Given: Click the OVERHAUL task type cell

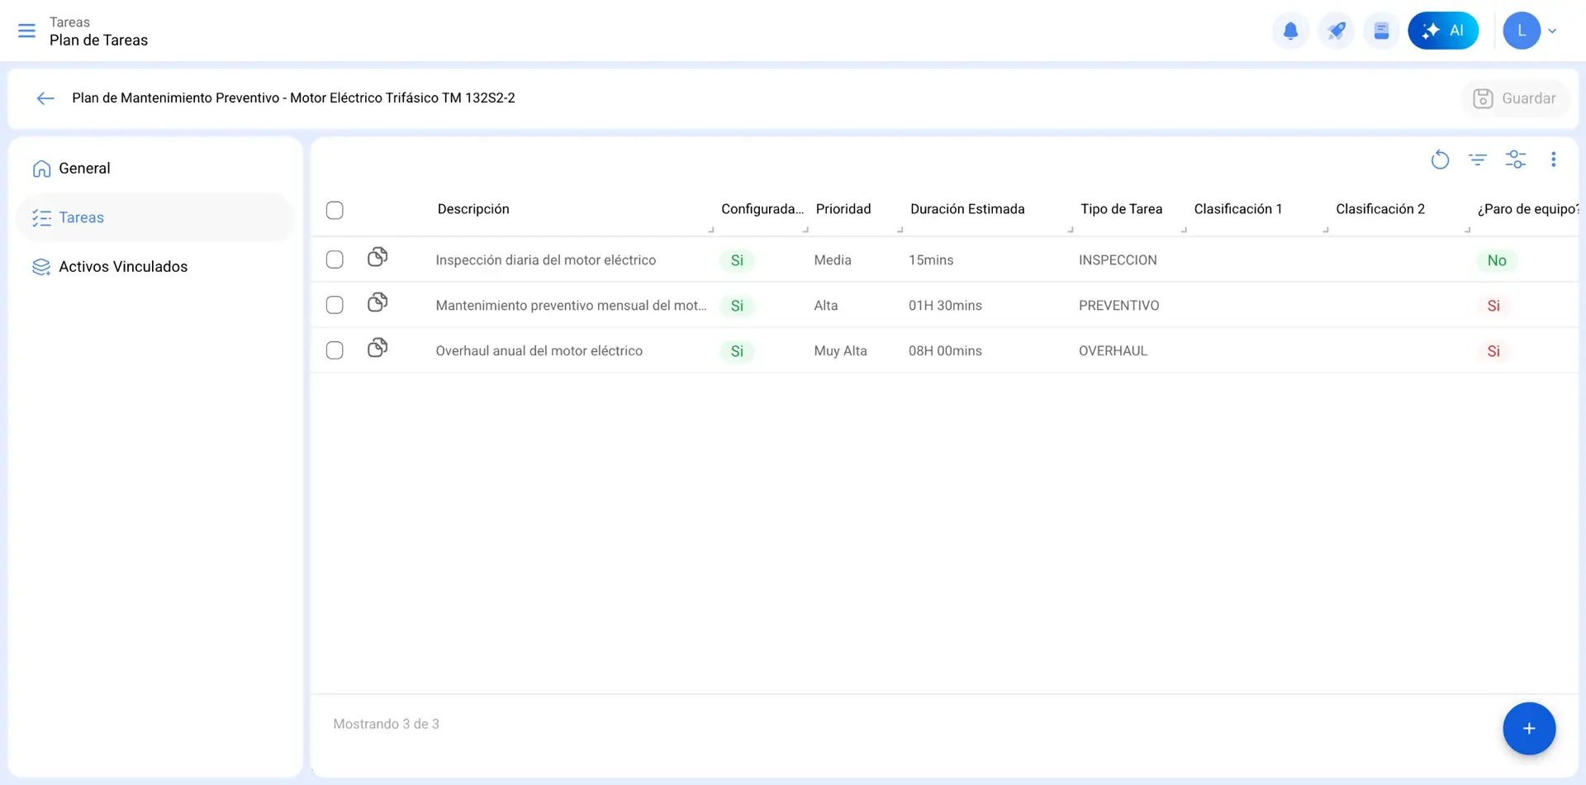Looking at the screenshot, I should click(x=1113, y=351).
